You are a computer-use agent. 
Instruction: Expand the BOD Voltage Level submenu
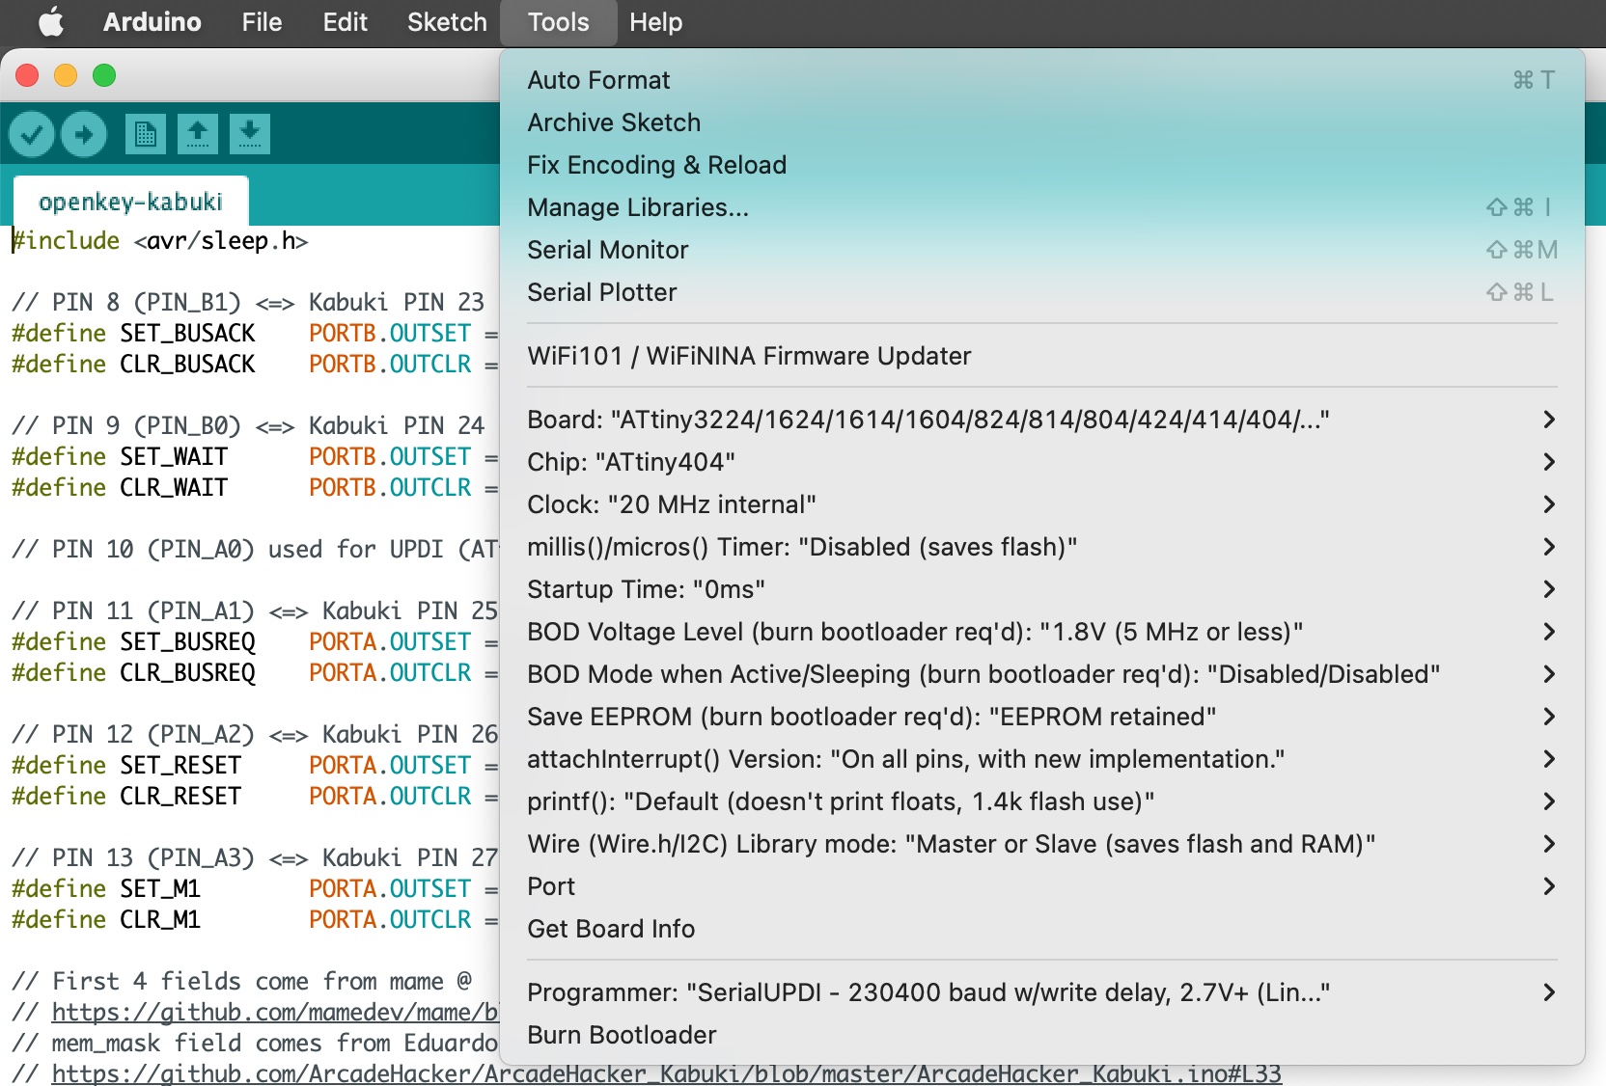click(1042, 632)
